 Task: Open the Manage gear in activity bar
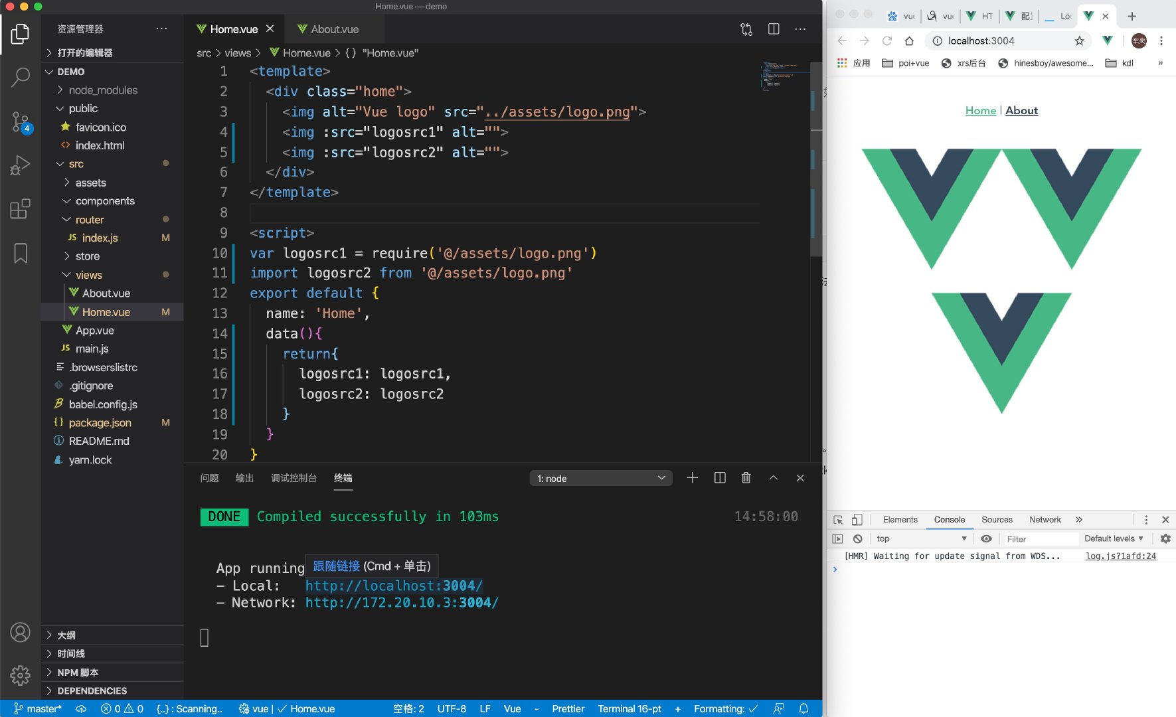[x=21, y=675]
